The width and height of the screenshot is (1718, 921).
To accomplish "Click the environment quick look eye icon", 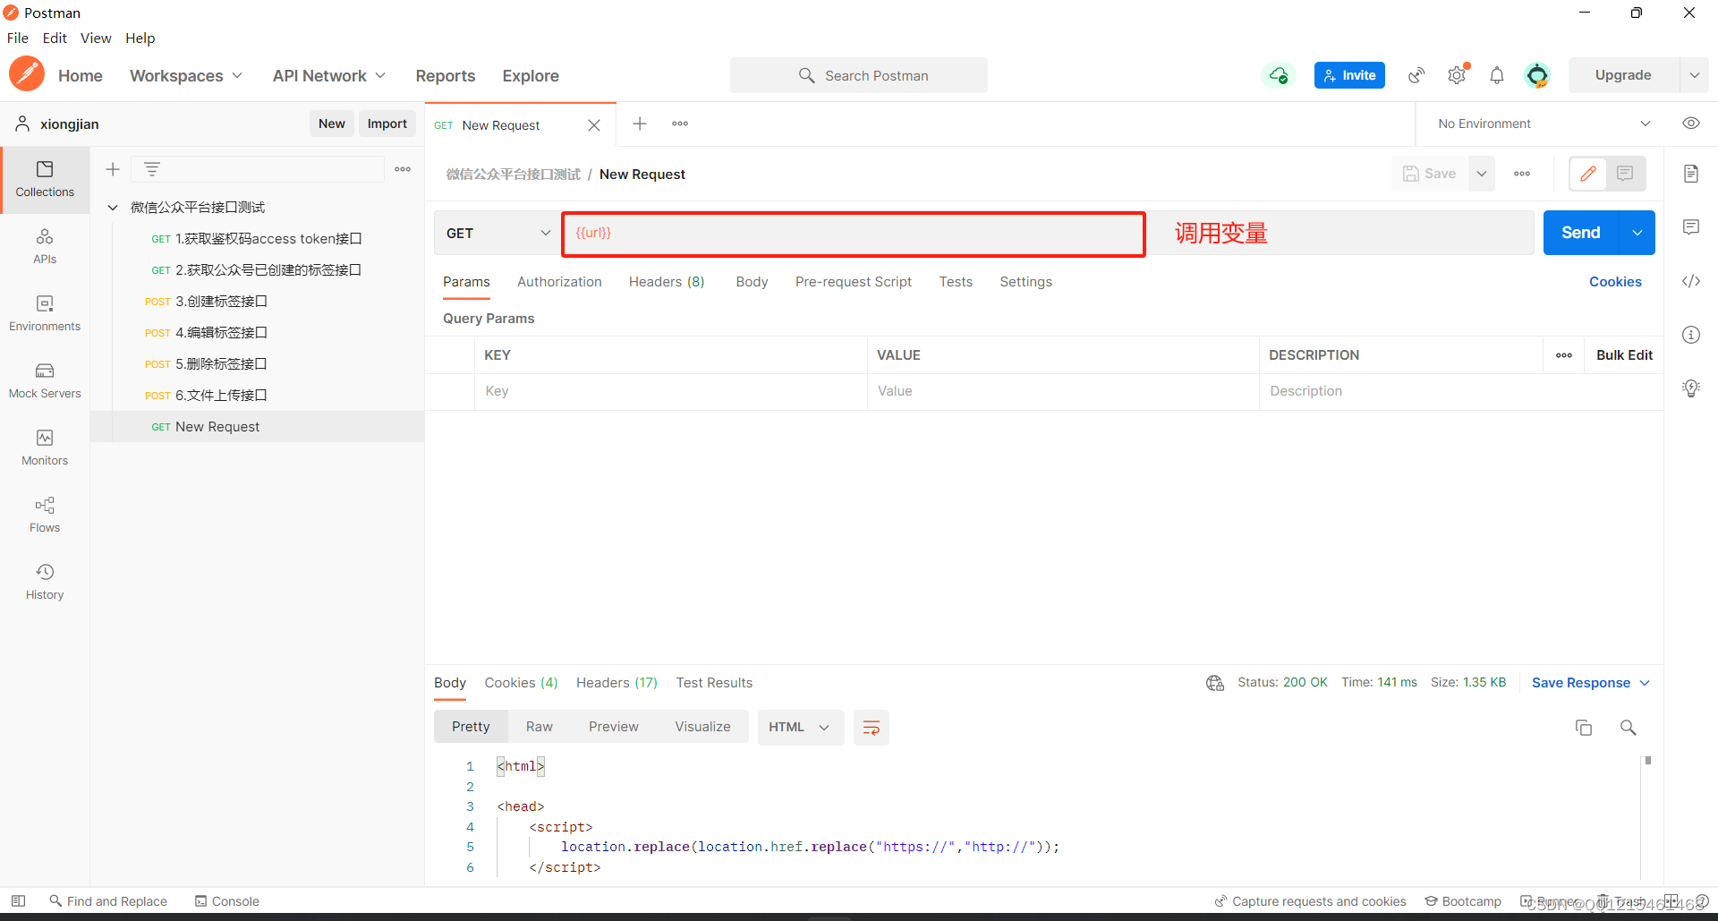I will click(1691, 124).
